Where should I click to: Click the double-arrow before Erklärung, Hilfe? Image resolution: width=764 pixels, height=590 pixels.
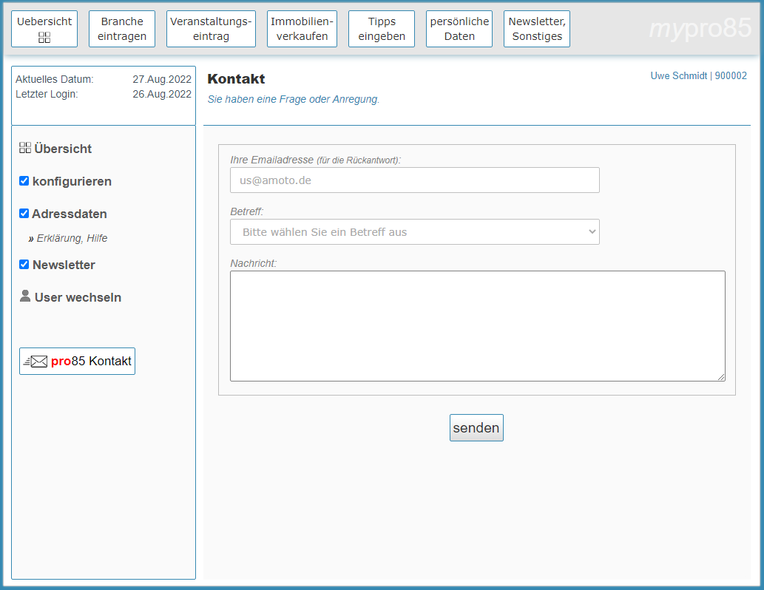point(31,239)
